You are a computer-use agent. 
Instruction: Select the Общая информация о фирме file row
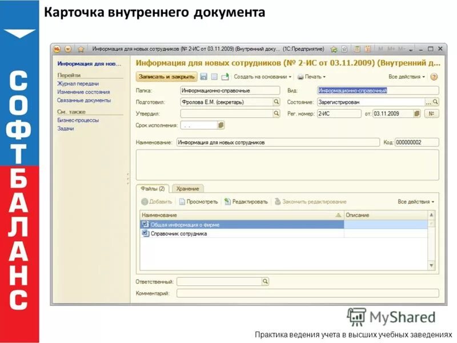[189, 224]
